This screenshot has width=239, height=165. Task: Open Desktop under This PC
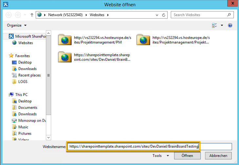(25, 101)
